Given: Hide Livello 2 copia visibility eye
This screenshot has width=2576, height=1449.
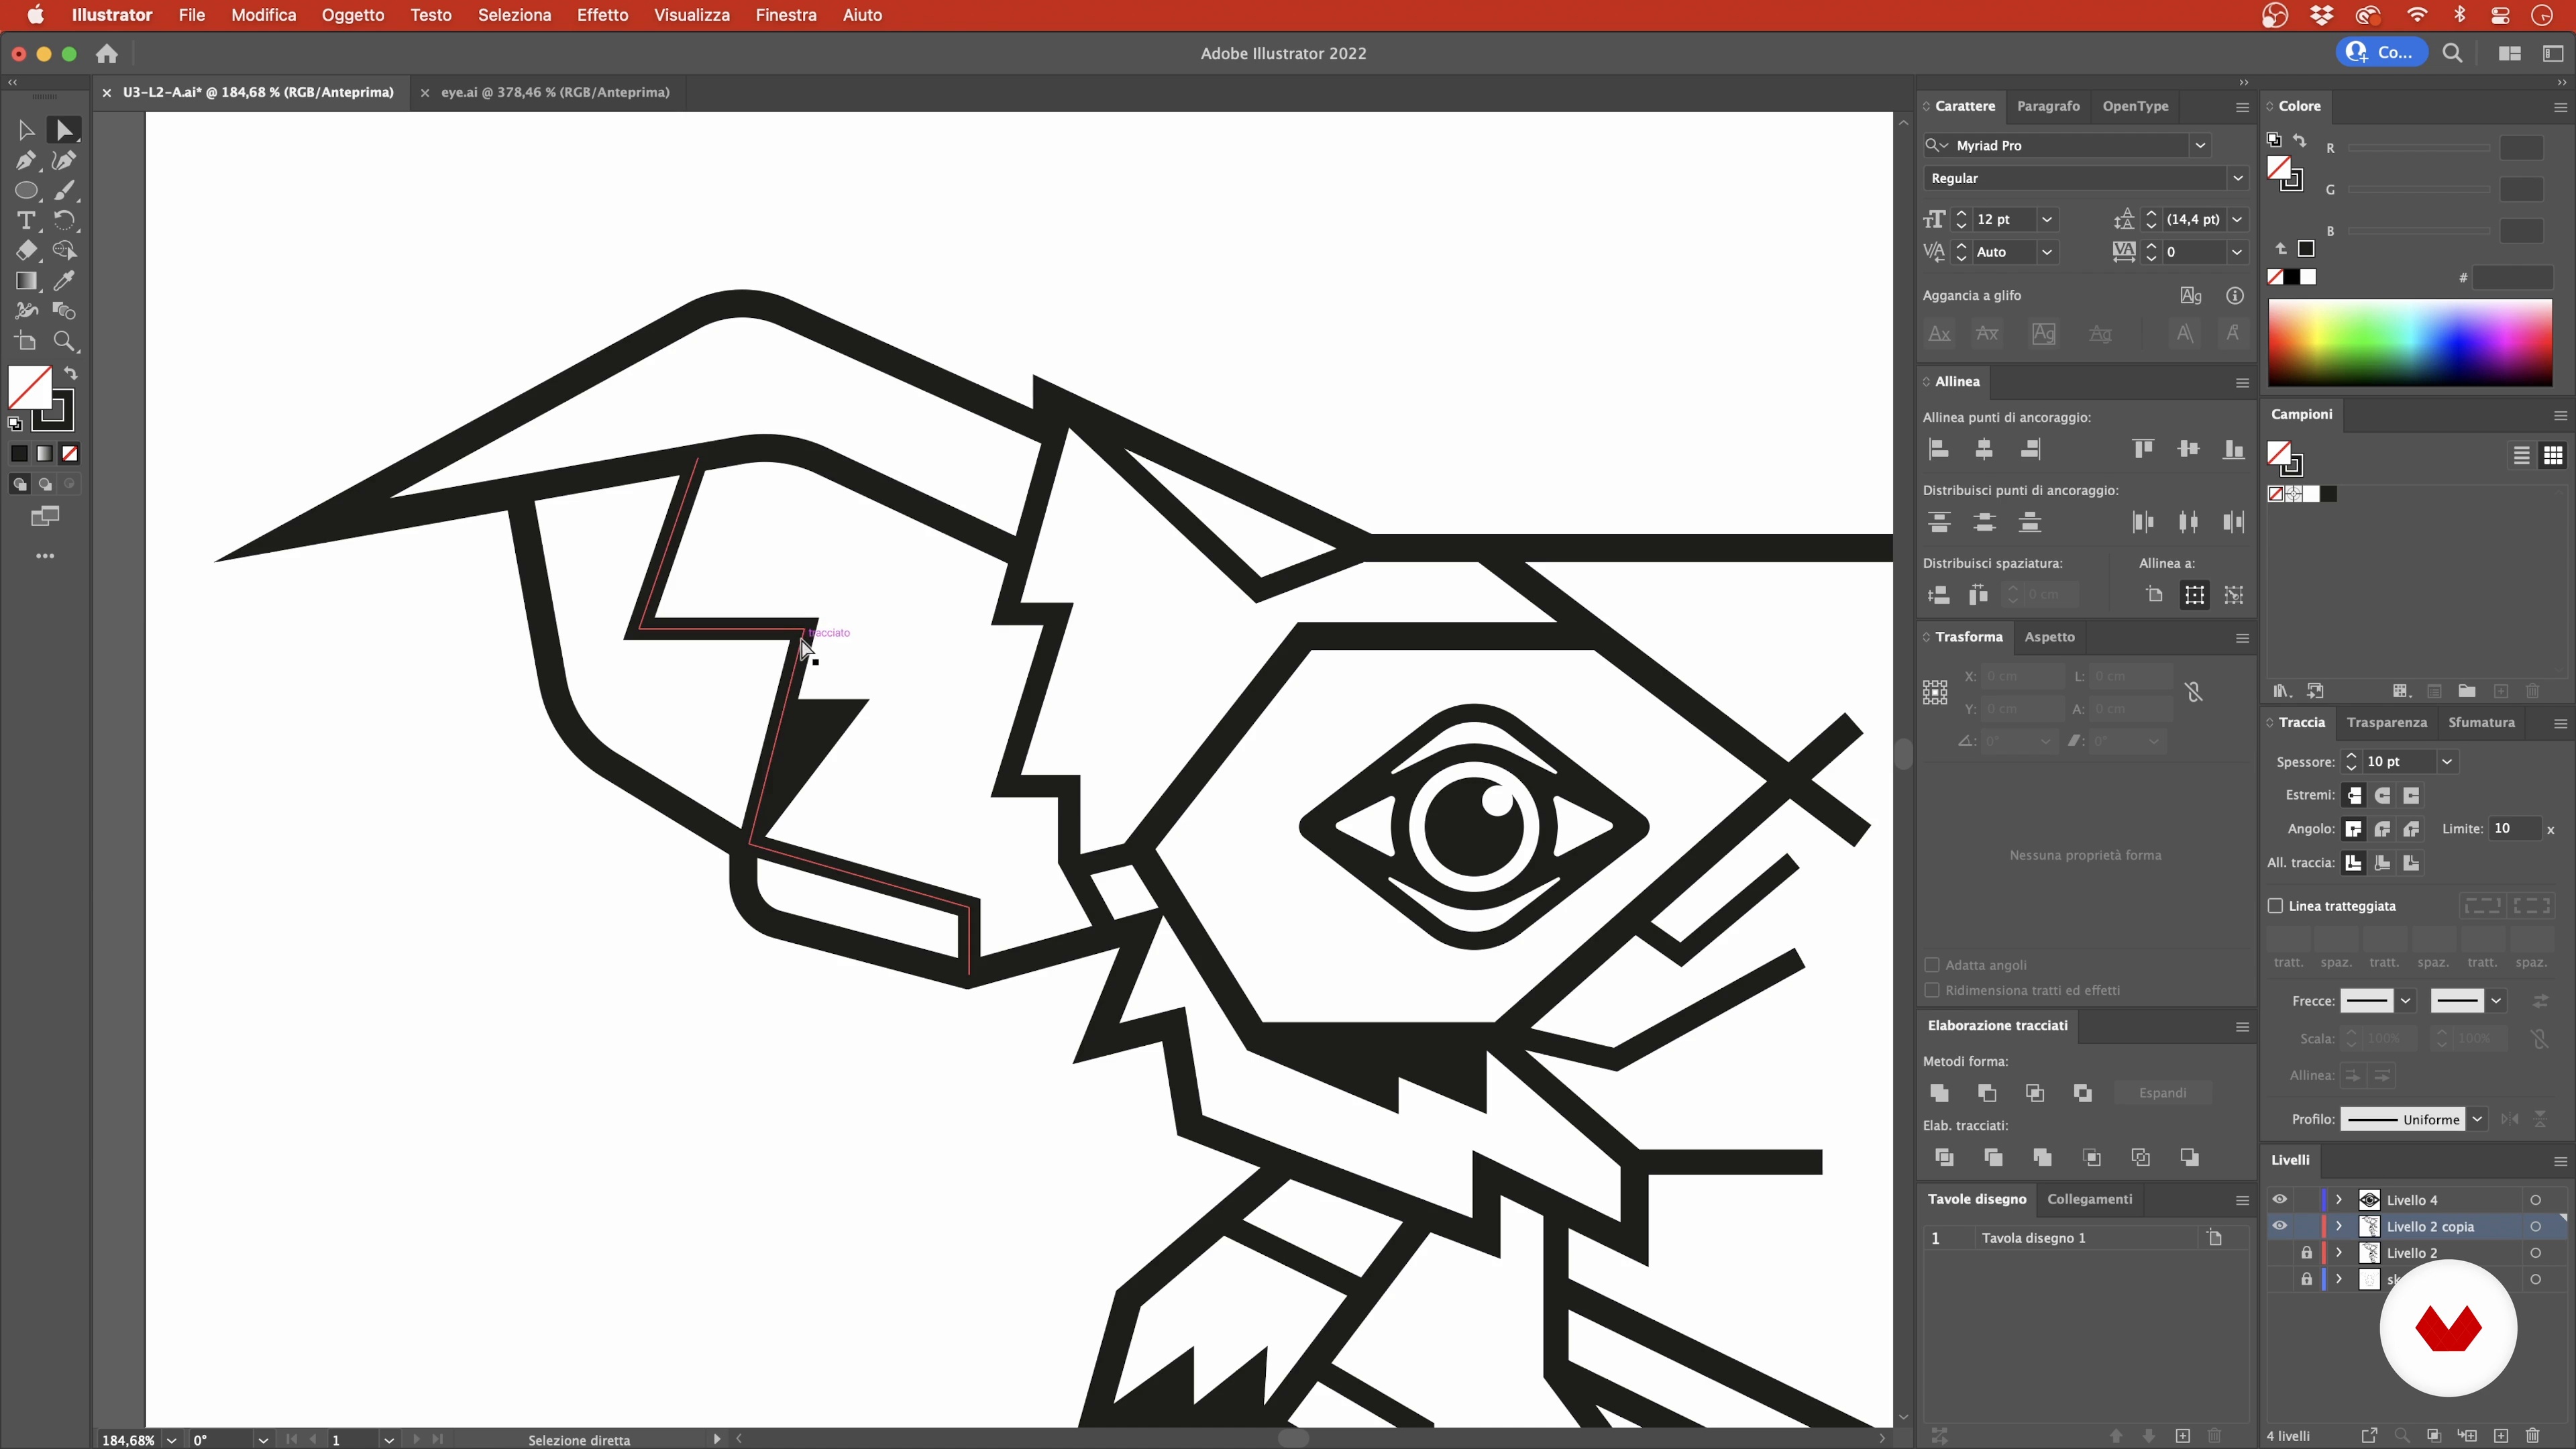Looking at the screenshot, I should click(2279, 1226).
